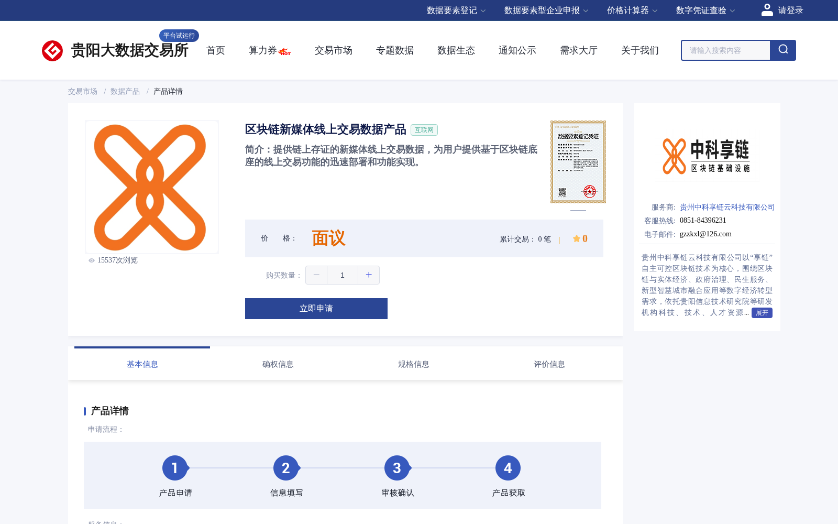Click email gzzkxl@126.com
The width and height of the screenshot is (838, 524).
click(x=705, y=234)
